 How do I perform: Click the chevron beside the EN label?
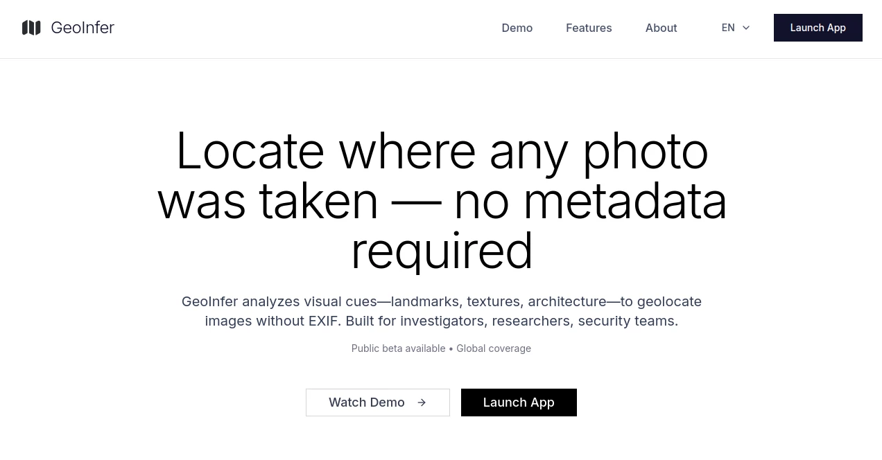pos(746,28)
